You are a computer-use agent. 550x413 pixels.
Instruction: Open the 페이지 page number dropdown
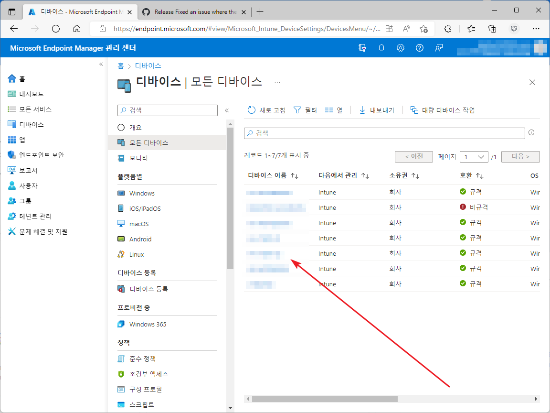[474, 157]
